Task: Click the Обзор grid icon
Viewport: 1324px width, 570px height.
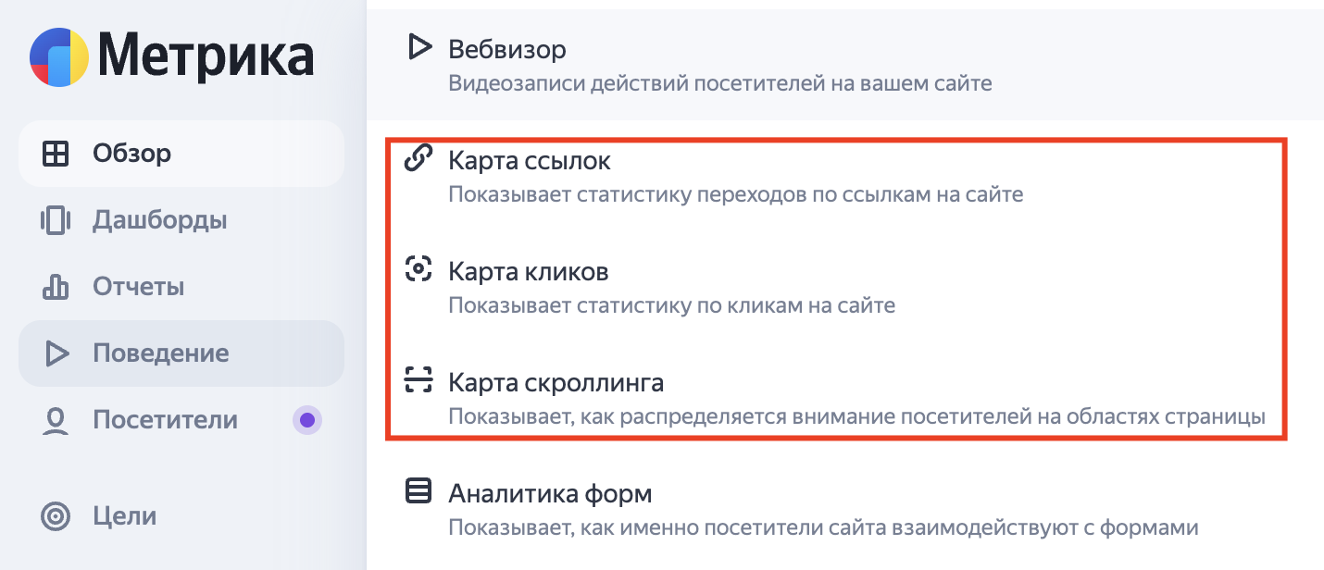Action: coord(56,154)
